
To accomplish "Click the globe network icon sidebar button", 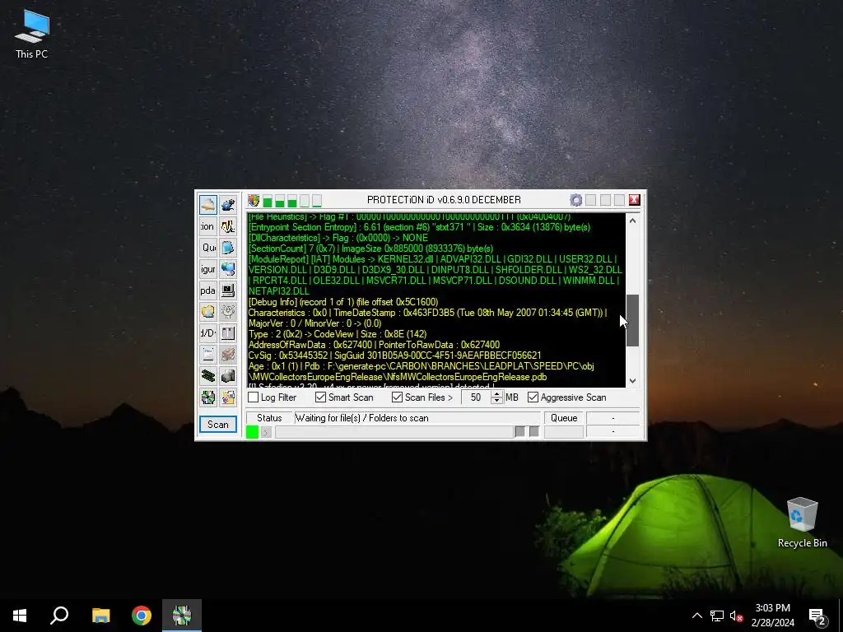I will (228, 269).
